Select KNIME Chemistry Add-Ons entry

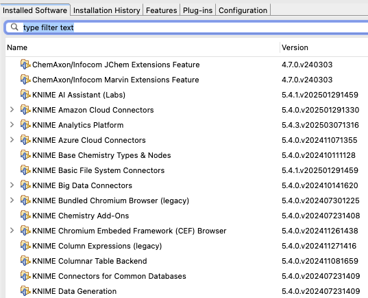[x=80, y=216]
